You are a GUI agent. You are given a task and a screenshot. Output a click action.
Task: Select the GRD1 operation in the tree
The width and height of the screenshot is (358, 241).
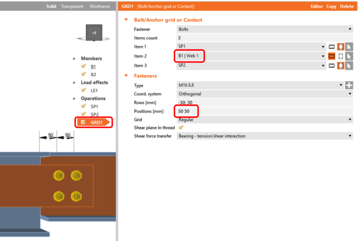(x=94, y=123)
